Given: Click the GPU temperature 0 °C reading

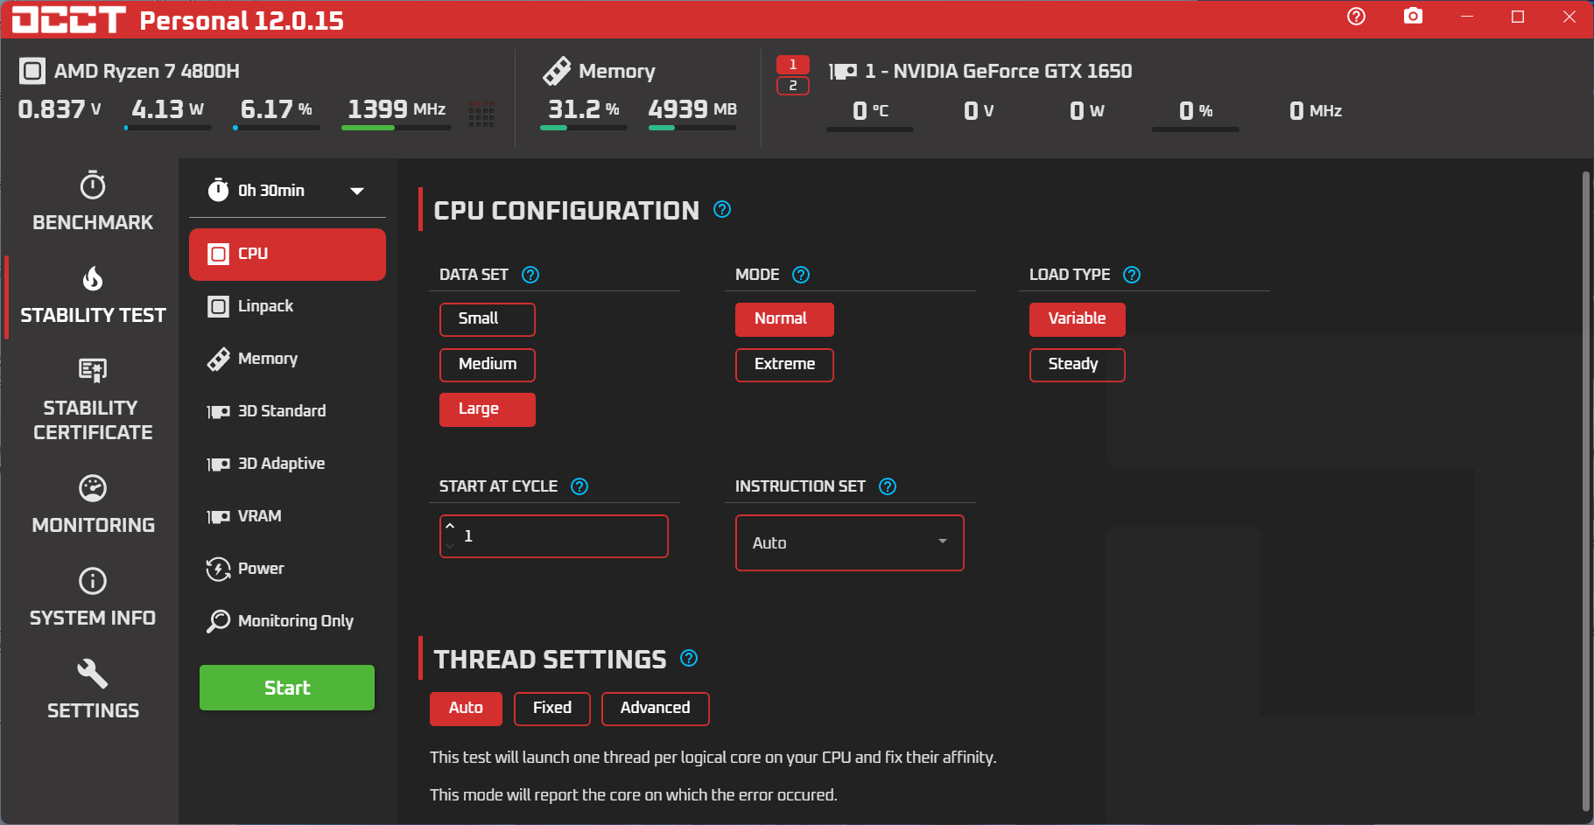Looking at the screenshot, I should (870, 111).
